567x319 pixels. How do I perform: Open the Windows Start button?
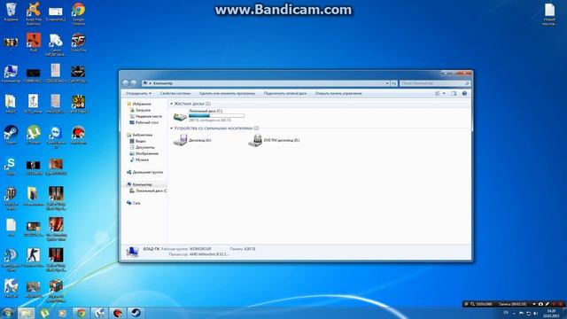pos(7,313)
